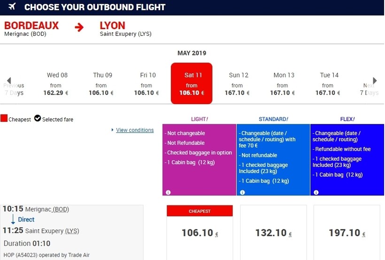
Task: Click the highlighted Sat 11 date box
Action: (x=192, y=84)
